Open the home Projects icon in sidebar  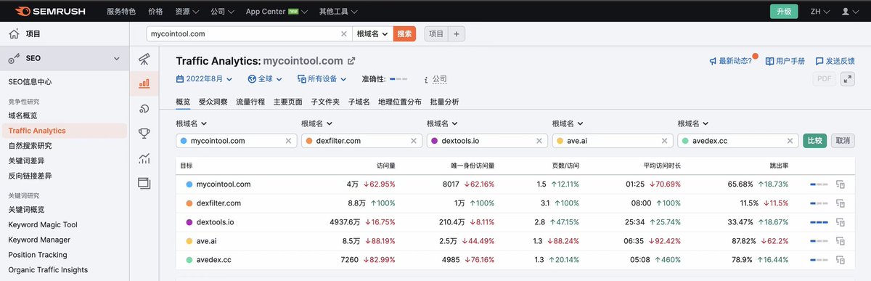point(14,33)
